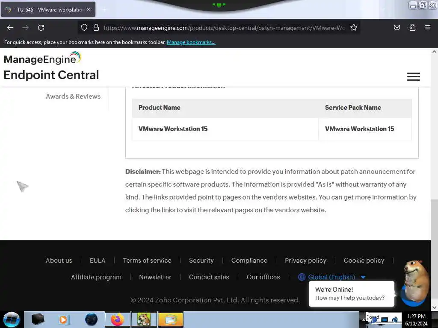Click the chat mascot avatar
Screen dimensions: 438x328
point(415,283)
